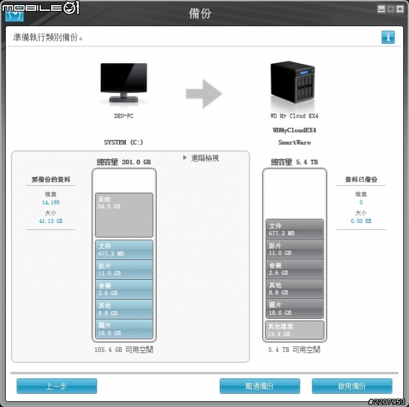This screenshot has width=409, height=407.
Task: Click the 0.00 KB backed-up size value
Action: (361, 221)
